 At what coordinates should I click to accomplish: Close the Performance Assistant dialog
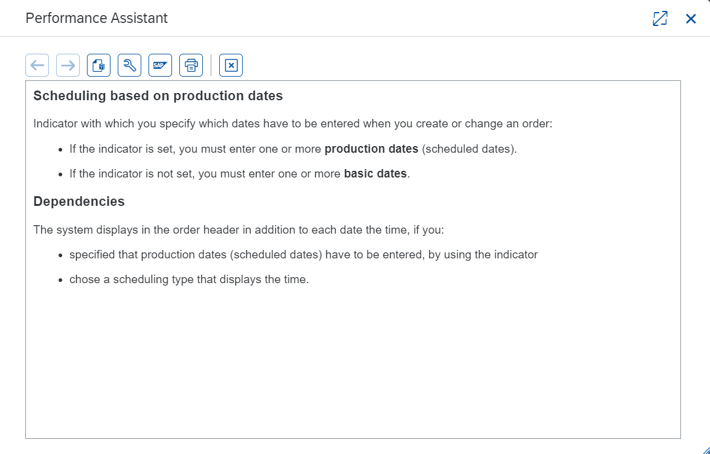point(691,19)
